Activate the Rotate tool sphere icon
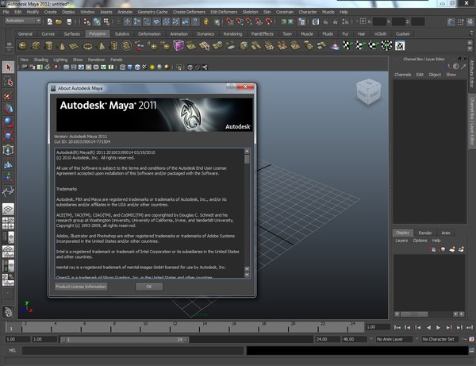The image size is (476, 366). click(8, 122)
